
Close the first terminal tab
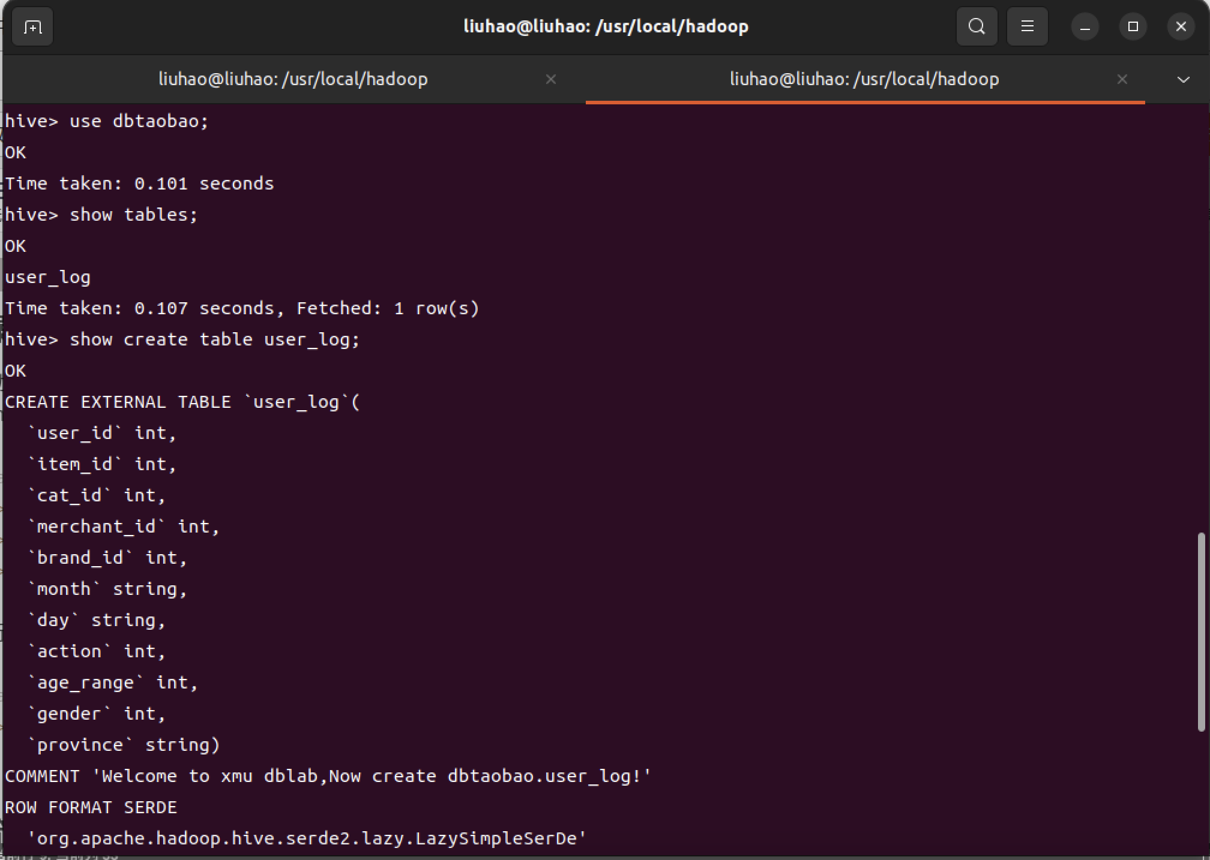pyautogui.click(x=550, y=79)
